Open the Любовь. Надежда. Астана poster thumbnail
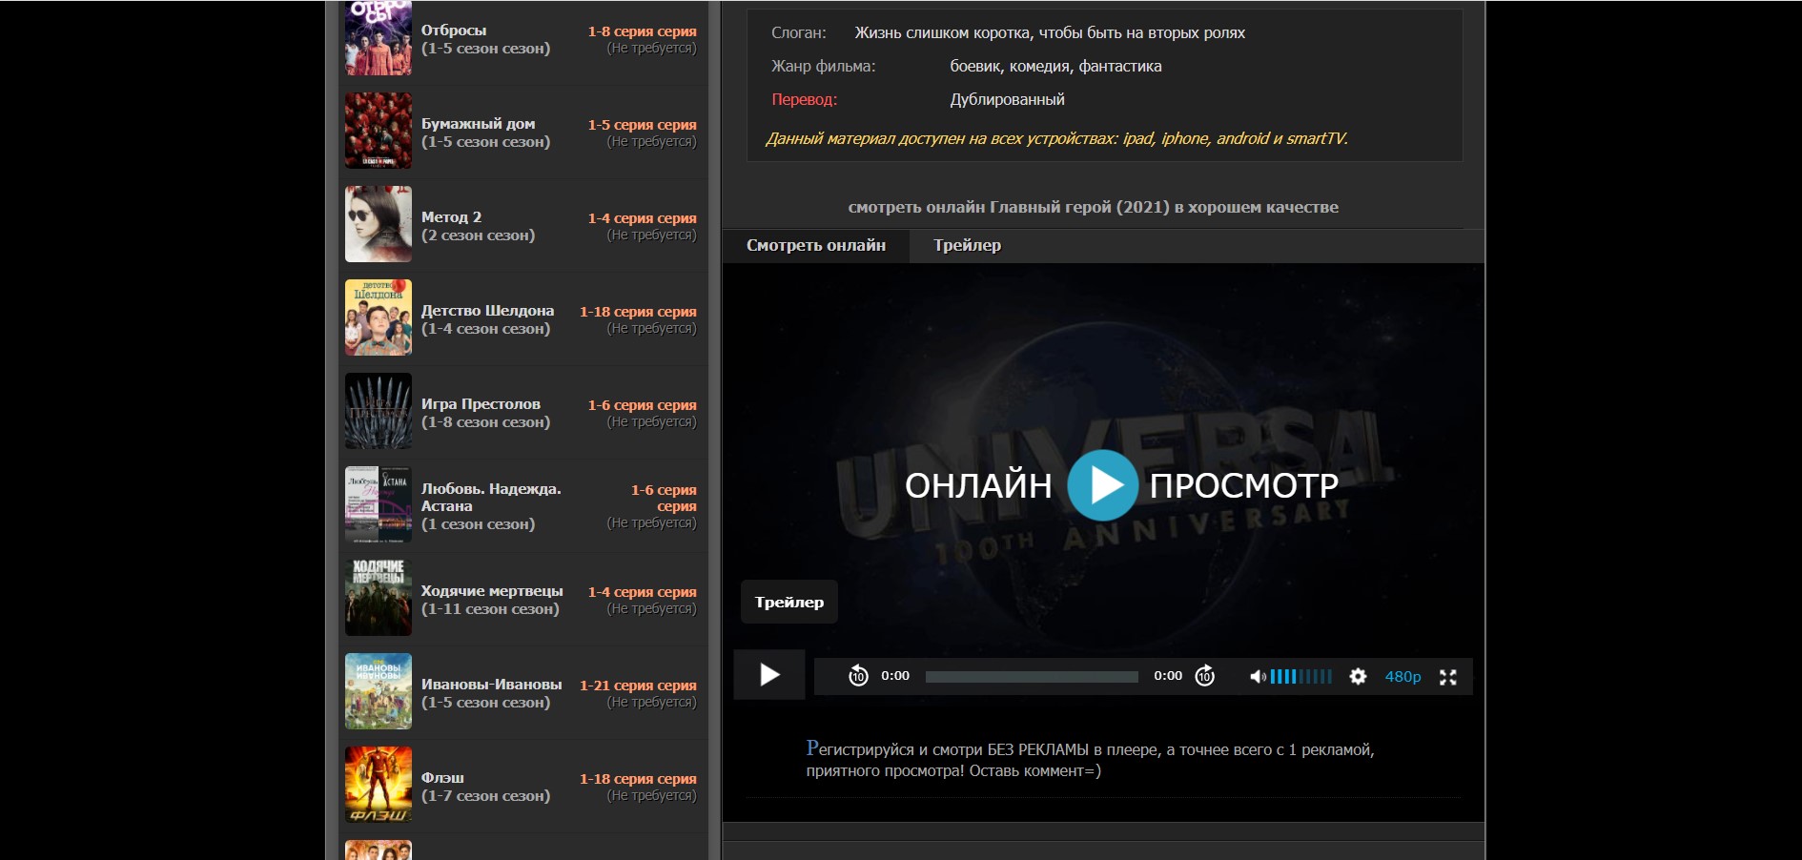Screen dimensions: 1802x860 pyautogui.click(x=379, y=504)
